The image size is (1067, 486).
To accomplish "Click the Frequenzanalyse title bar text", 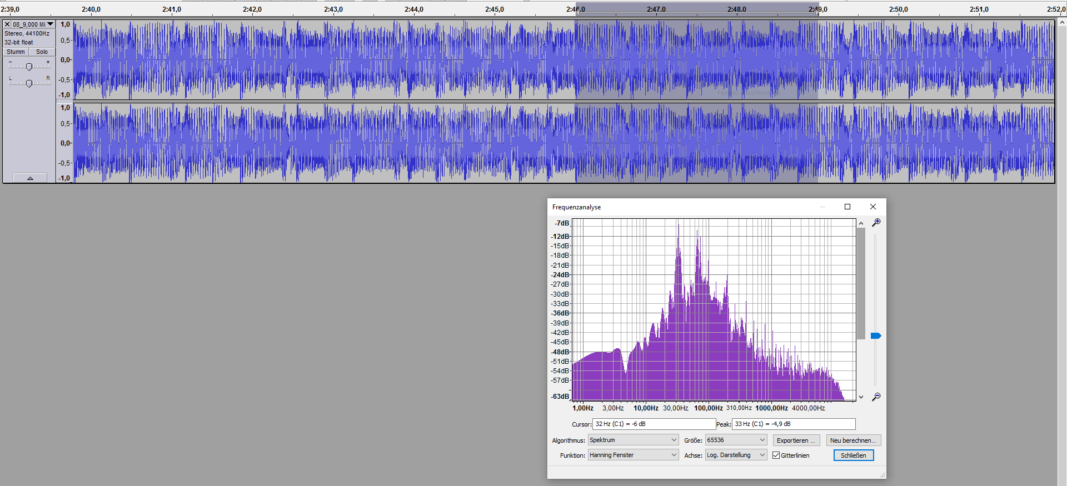I will (576, 207).
